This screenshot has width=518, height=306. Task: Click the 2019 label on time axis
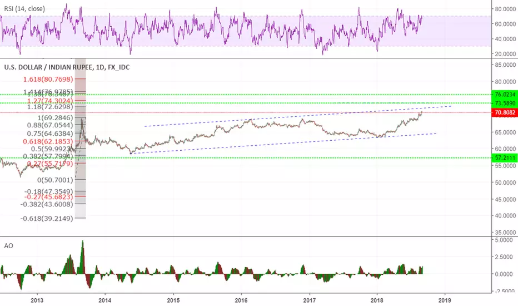tap(445, 300)
